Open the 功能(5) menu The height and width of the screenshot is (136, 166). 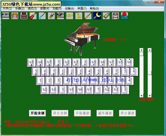57,9
